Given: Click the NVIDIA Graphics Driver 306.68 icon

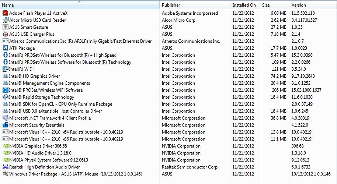Looking at the screenshot, I should click(x=6, y=146).
